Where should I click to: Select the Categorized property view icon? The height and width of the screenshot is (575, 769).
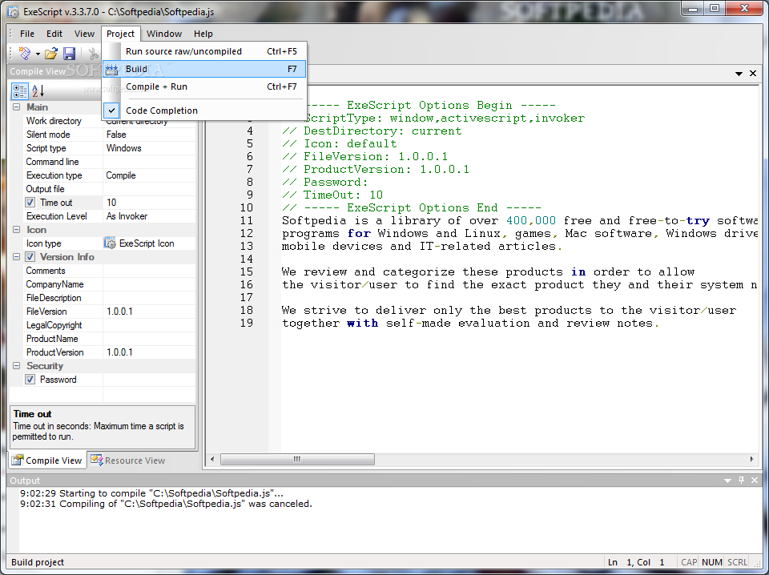pyautogui.click(x=20, y=91)
